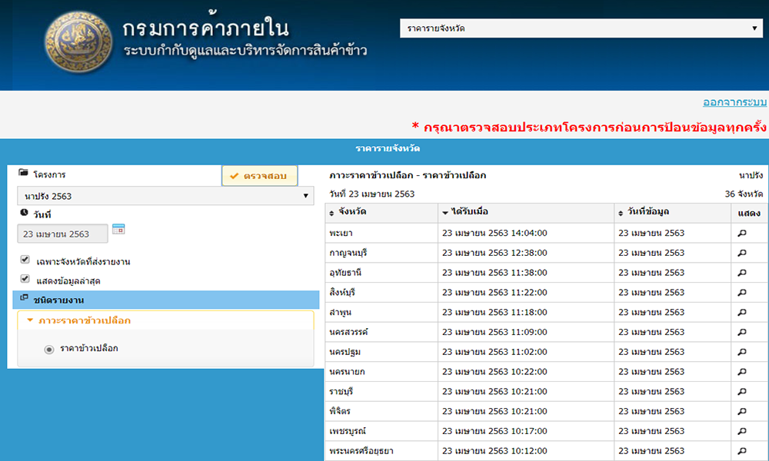Click the กาญจนบุรี province cell
Image resolution: width=769 pixels, height=461 pixels.
[x=381, y=253]
